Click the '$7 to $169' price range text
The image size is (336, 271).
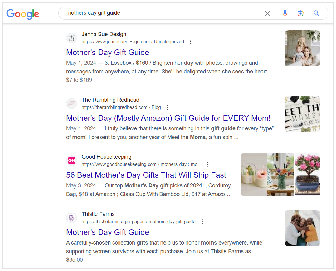(x=79, y=80)
